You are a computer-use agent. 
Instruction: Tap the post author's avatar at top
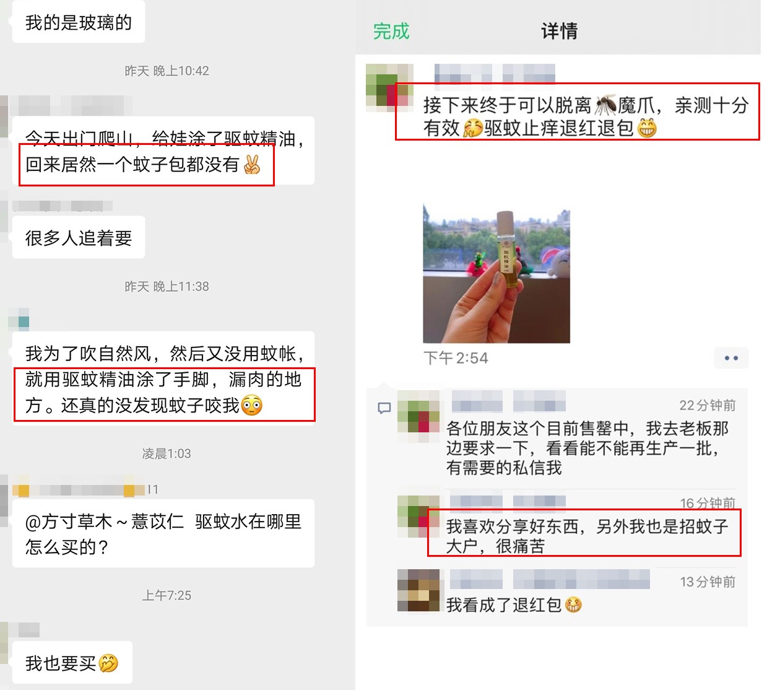(390, 88)
